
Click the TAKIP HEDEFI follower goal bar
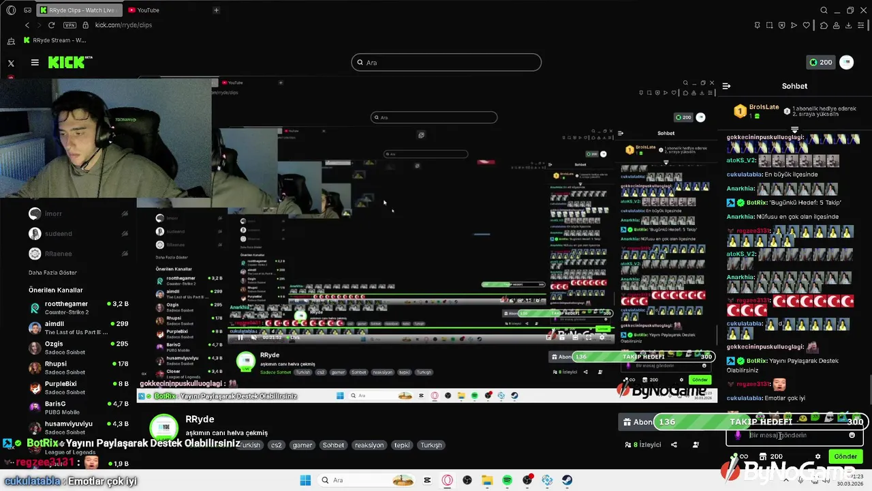click(761, 421)
